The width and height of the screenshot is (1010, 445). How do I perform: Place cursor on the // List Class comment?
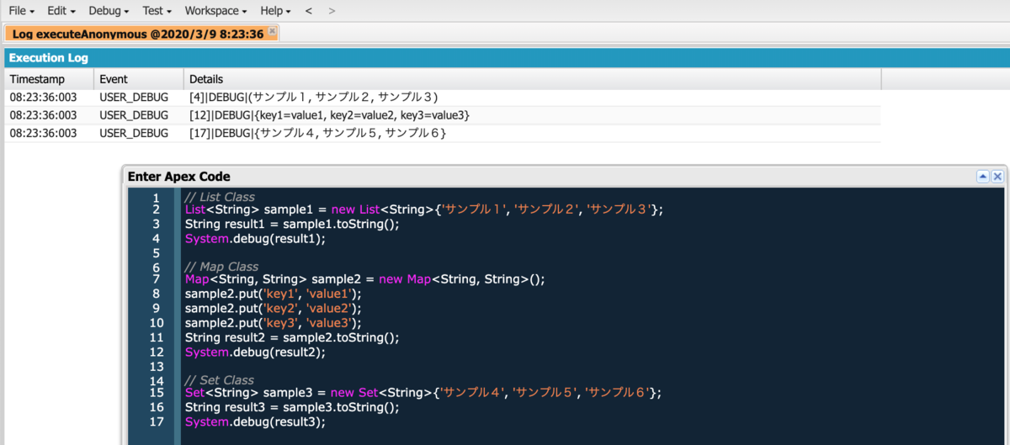pyautogui.click(x=220, y=197)
